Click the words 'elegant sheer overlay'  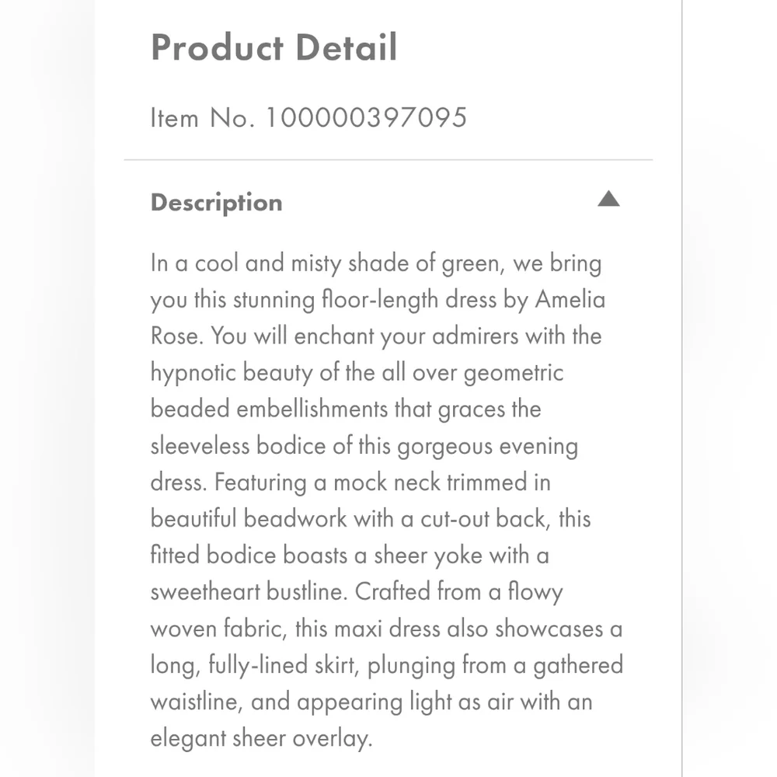260,738
